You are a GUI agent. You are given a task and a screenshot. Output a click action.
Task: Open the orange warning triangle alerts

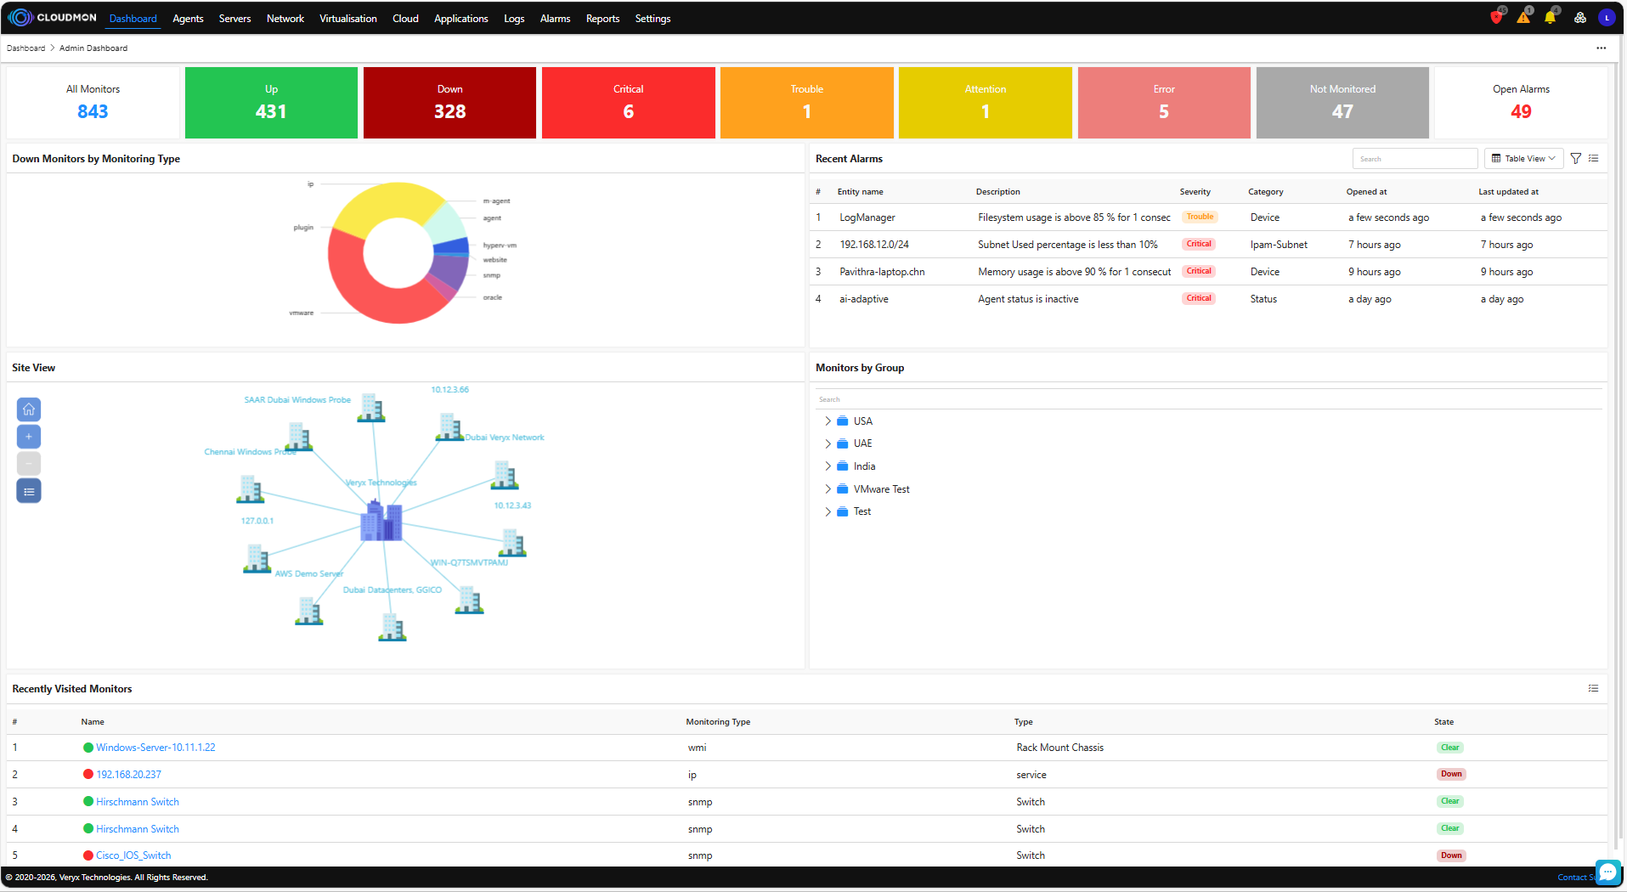click(1523, 18)
